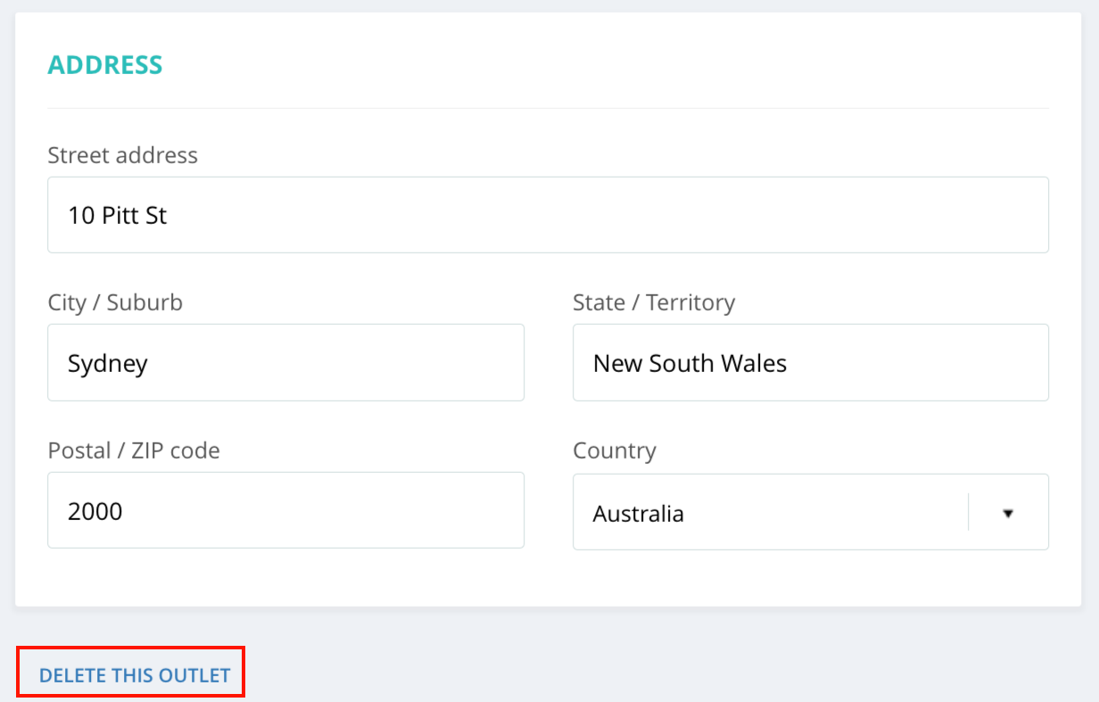This screenshot has width=1099, height=702.
Task: Click the "Postal / ZIP code" label
Action: tap(134, 450)
